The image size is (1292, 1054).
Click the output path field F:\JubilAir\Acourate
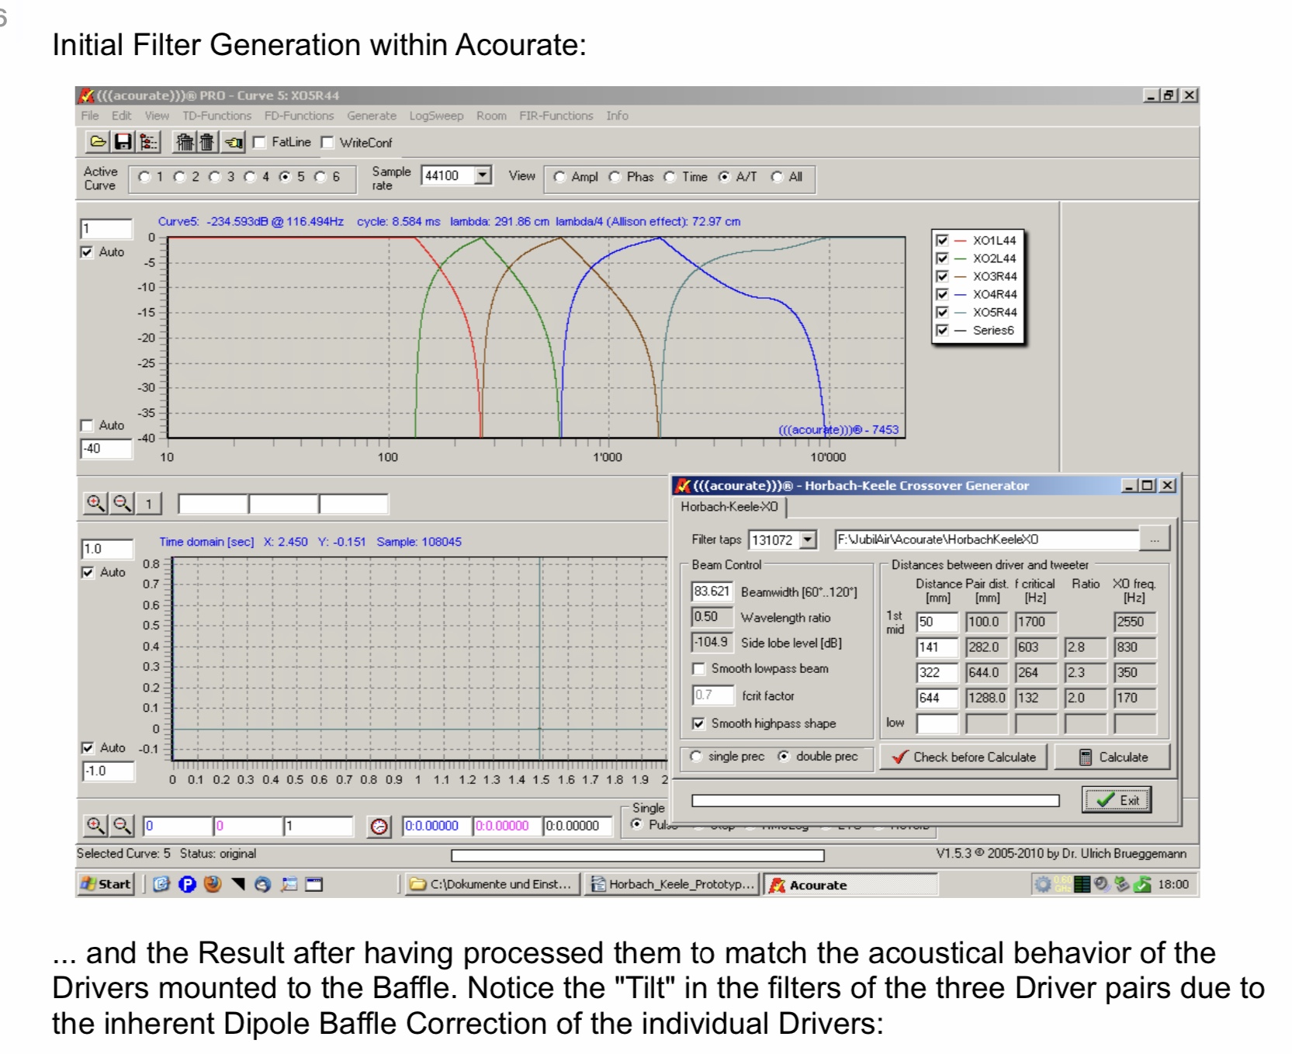click(987, 539)
